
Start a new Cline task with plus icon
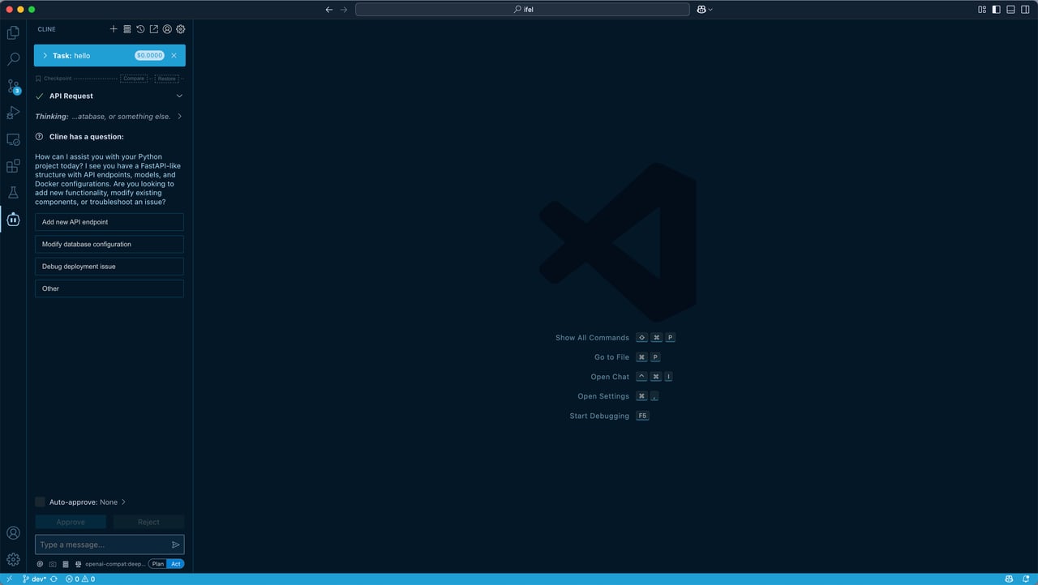[x=114, y=29]
